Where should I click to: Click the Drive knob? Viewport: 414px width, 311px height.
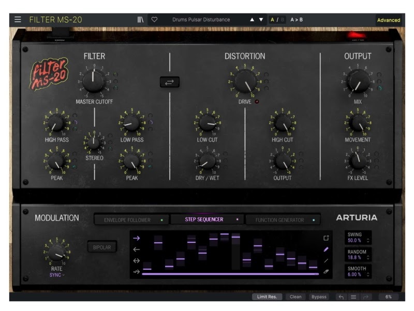point(245,81)
